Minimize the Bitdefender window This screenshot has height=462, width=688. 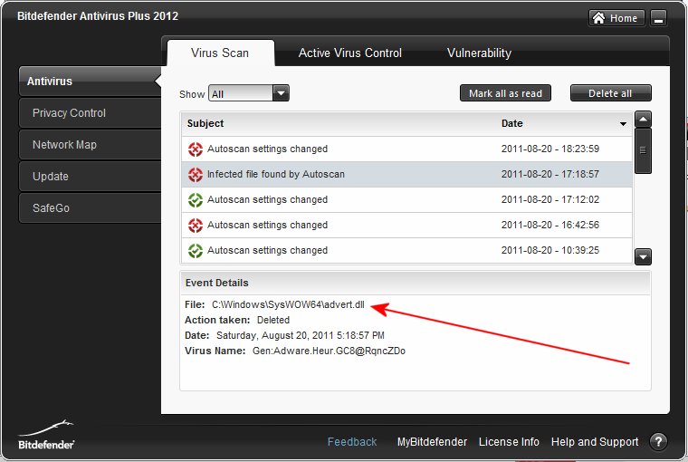click(x=658, y=18)
